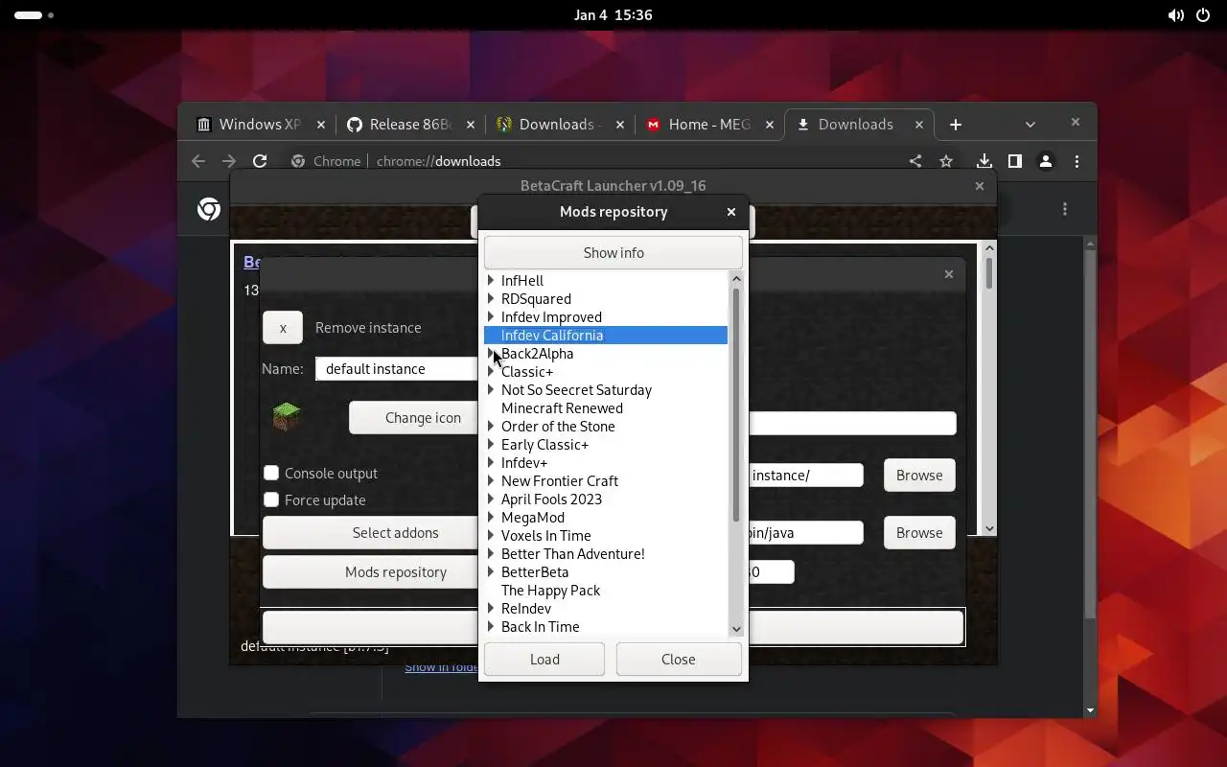Switch to Home - MEGA tab
The width and height of the screenshot is (1227, 767).
coord(708,125)
